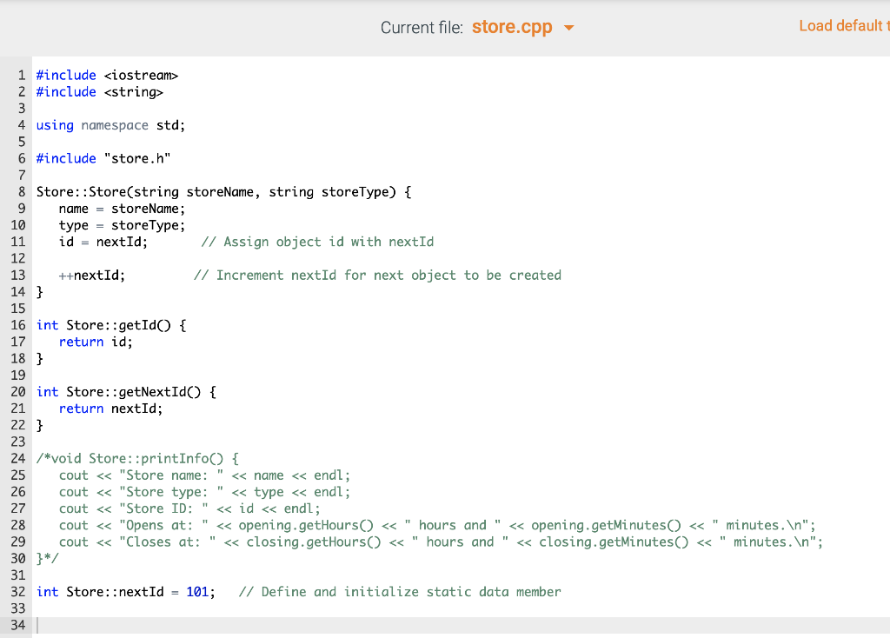Click 'return nextId;' on line 21
Viewport: 890px width, 638px height.
110,409
